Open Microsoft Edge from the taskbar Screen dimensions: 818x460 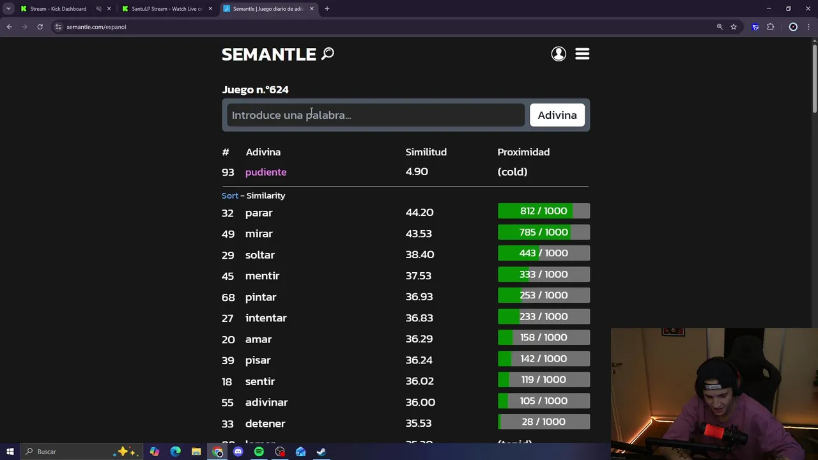[176, 452]
